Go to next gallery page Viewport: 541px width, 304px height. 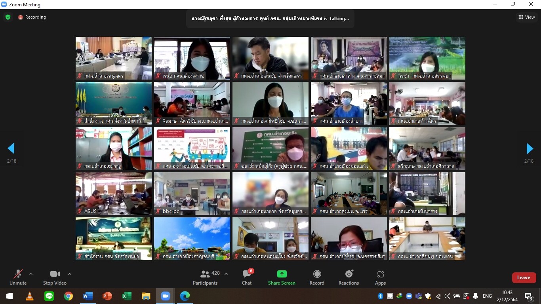[x=530, y=148]
